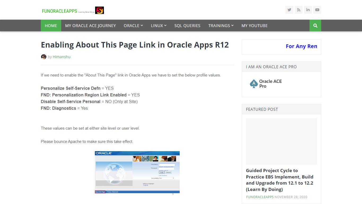Open the featured post thumbnail image
Screen dimensions: 362x204
coord(281,141)
